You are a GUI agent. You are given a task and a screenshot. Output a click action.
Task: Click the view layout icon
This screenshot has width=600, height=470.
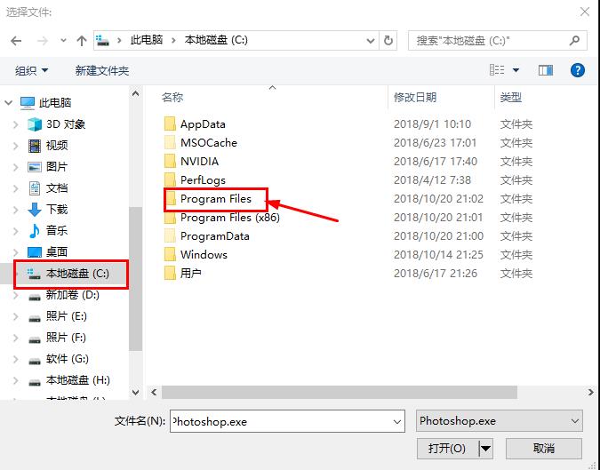click(497, 70)
